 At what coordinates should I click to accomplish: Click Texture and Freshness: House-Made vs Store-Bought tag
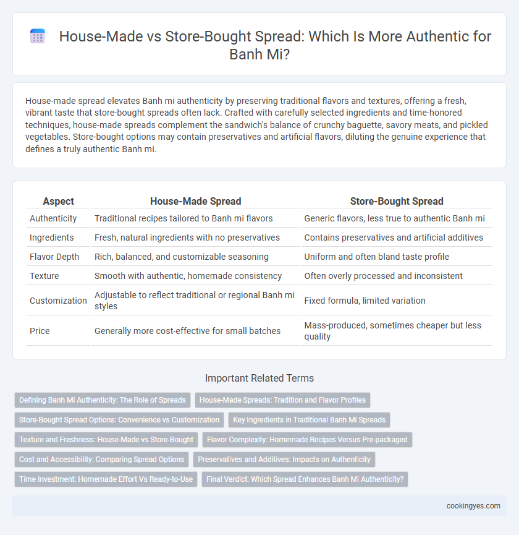click(106, 440)
